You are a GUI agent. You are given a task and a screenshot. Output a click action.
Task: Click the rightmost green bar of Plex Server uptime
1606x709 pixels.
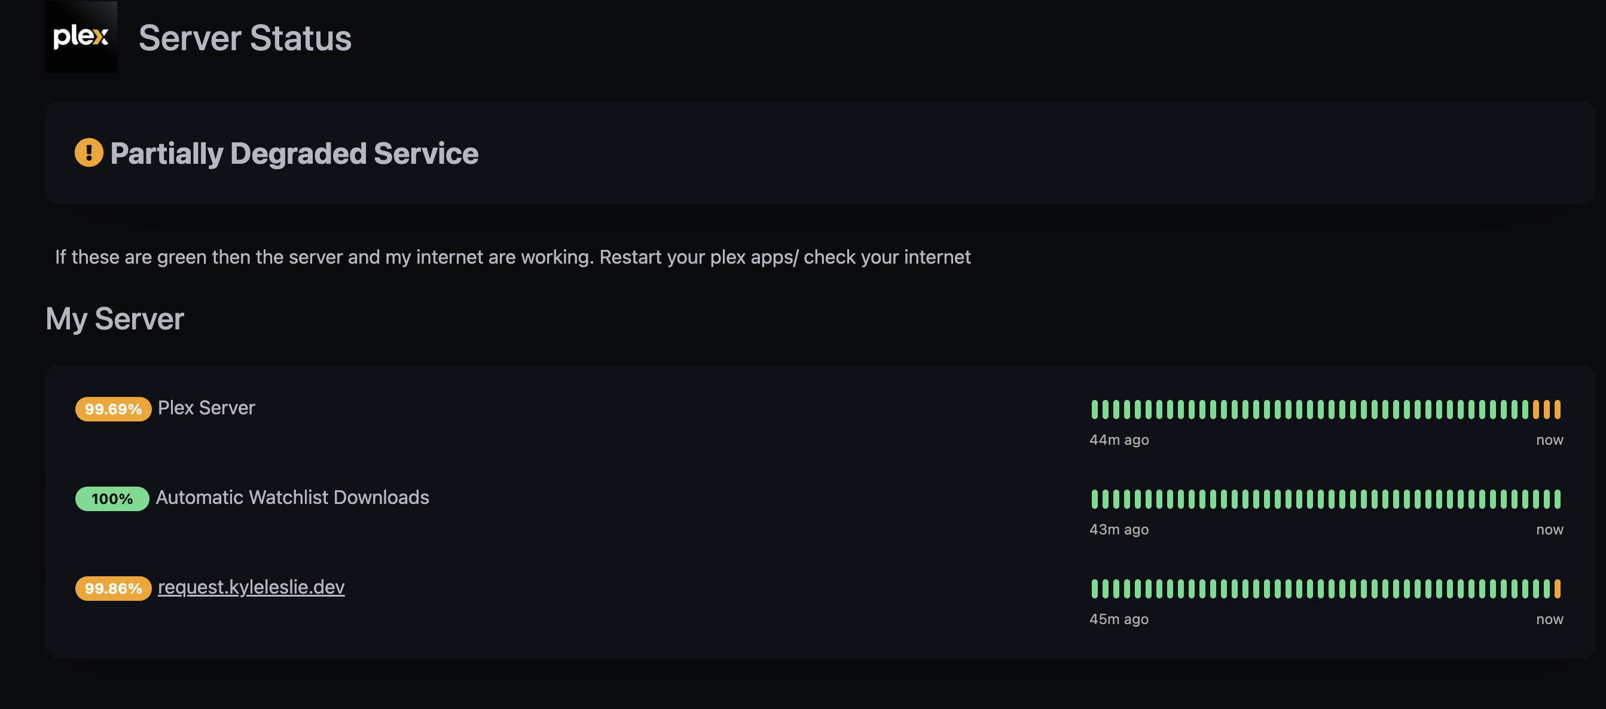click(x=1525, y=410)
